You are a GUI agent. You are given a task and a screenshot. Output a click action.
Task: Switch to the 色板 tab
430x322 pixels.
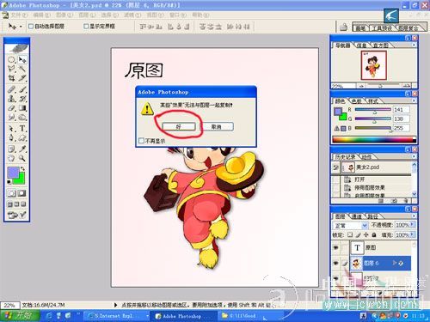356,101
